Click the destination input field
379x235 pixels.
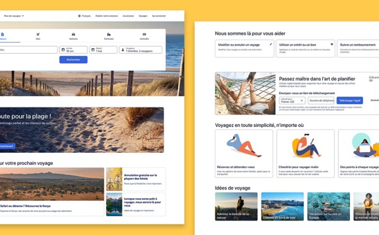(x=28, y=50)
